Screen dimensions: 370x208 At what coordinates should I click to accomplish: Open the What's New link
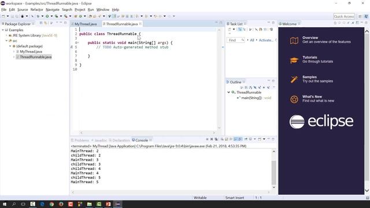[312, 96]
